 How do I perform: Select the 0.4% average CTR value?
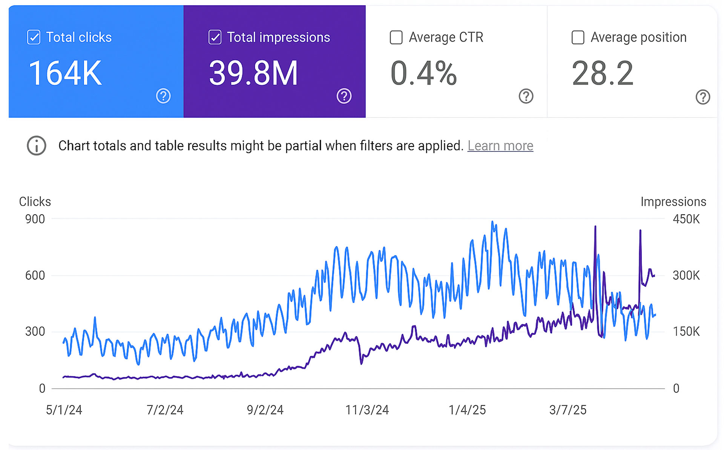point(424,73)
